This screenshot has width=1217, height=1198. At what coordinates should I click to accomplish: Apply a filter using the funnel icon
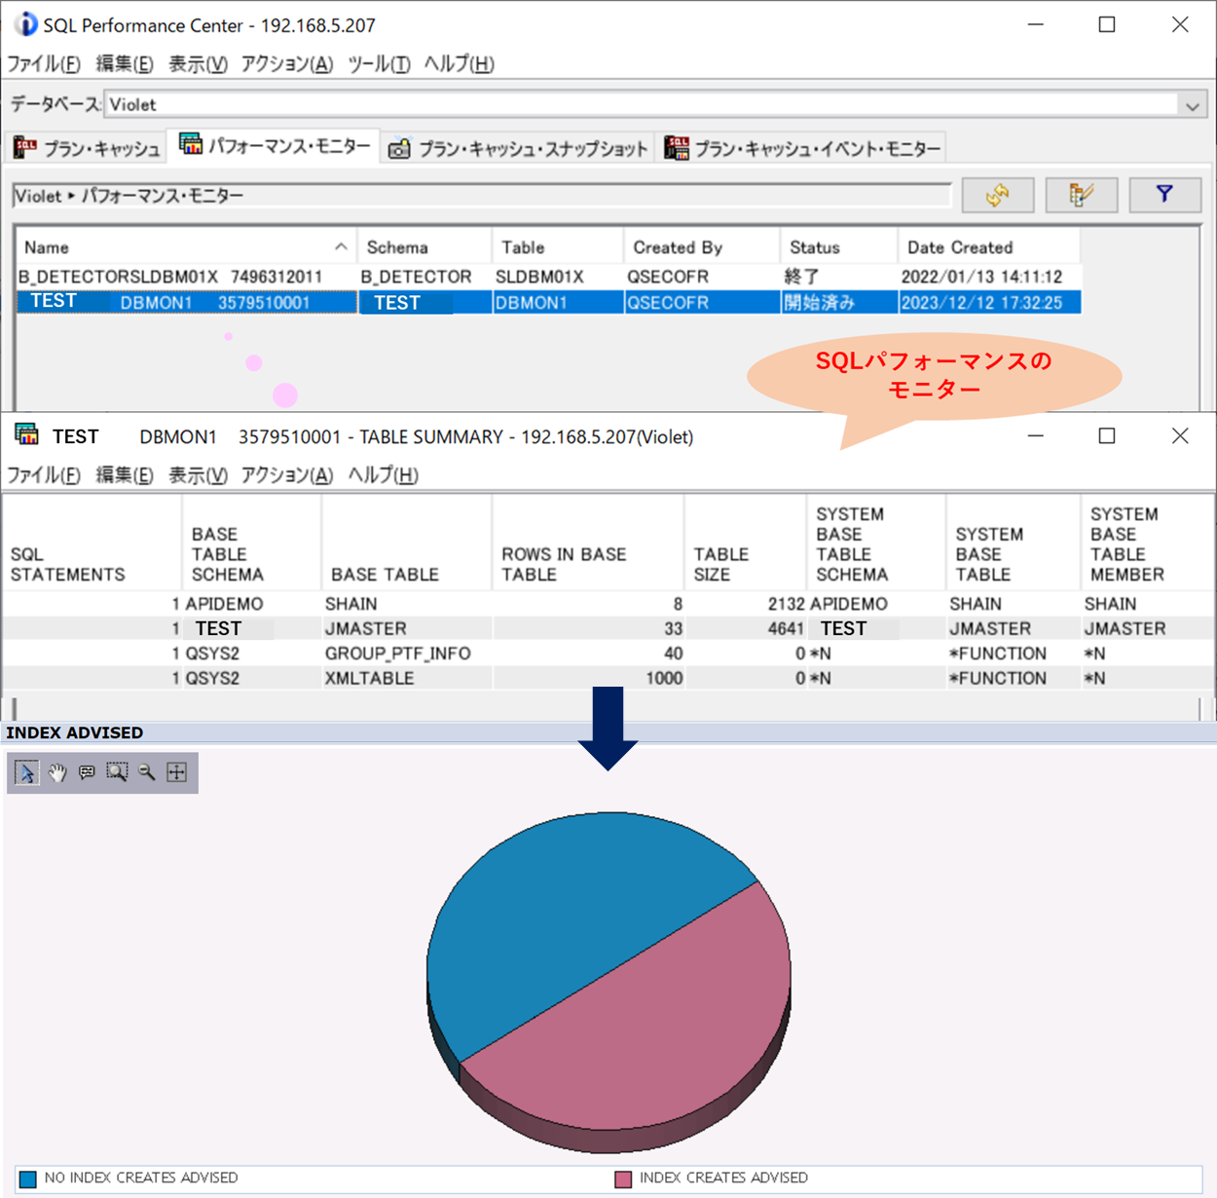[x=1164, y=195]
